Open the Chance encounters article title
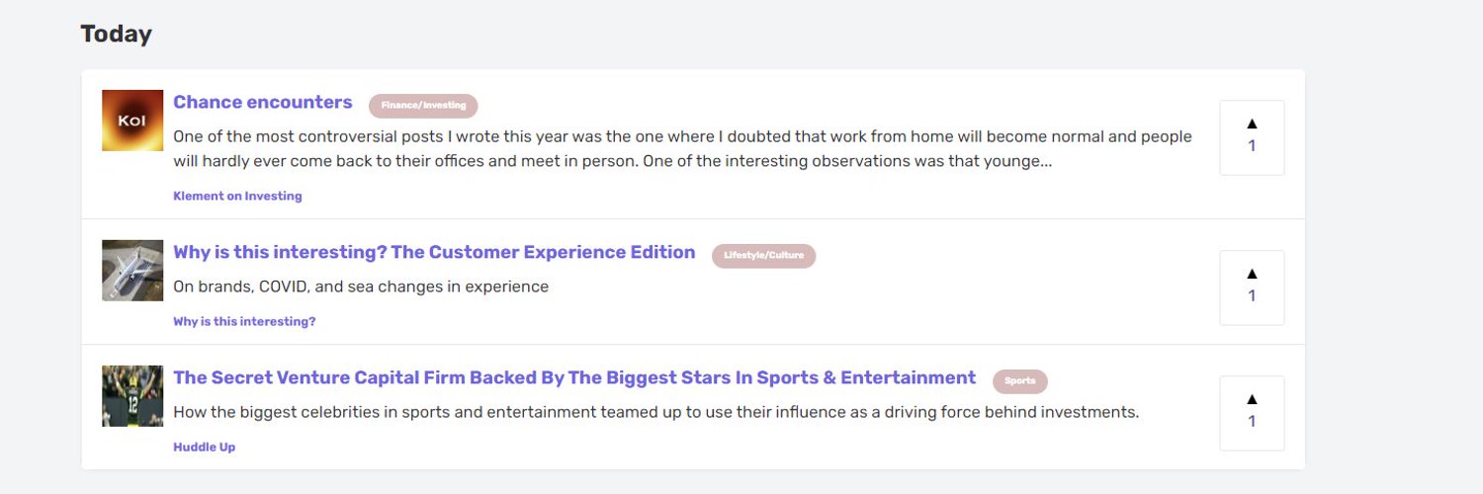The height and width of the screenshot is (494, 1483). pos(263,103)
